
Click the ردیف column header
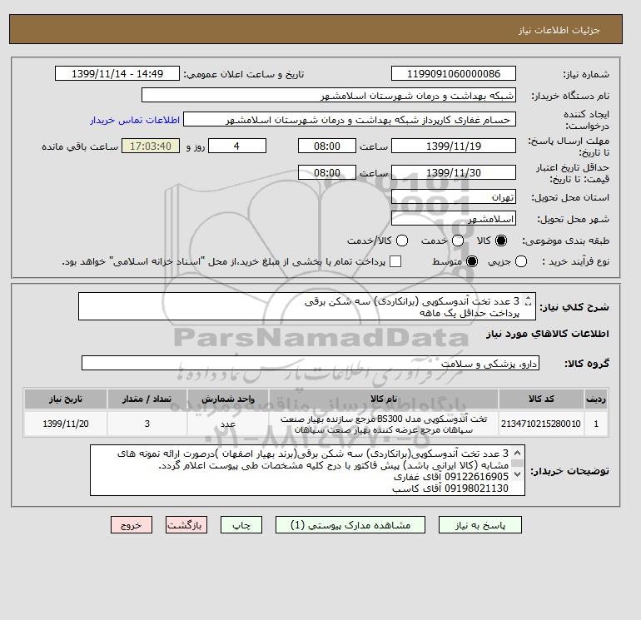tap(596, 399)
